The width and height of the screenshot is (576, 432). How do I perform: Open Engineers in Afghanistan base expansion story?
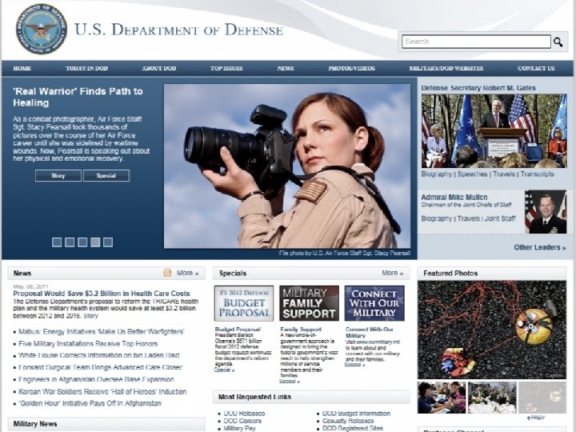(x=96, y=379)
